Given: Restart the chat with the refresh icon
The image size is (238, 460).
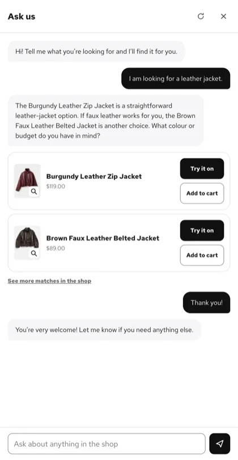Looking at the screenshot, I should click(201, 16).
